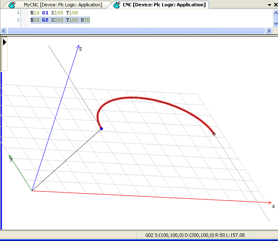Click the G02 status bar info
The height and width of the screenshot is (241, 278).
pyautogui.click(x=195, y=235)
